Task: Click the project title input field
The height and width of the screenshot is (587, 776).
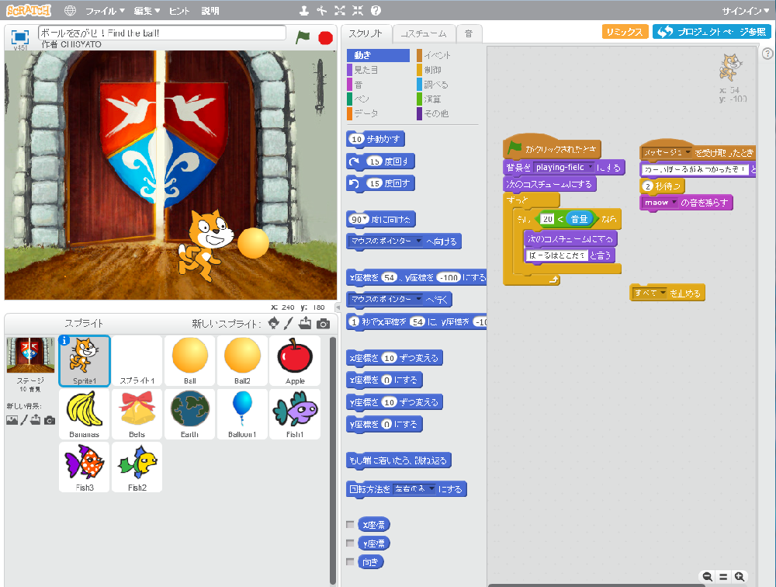Action: 162,33
